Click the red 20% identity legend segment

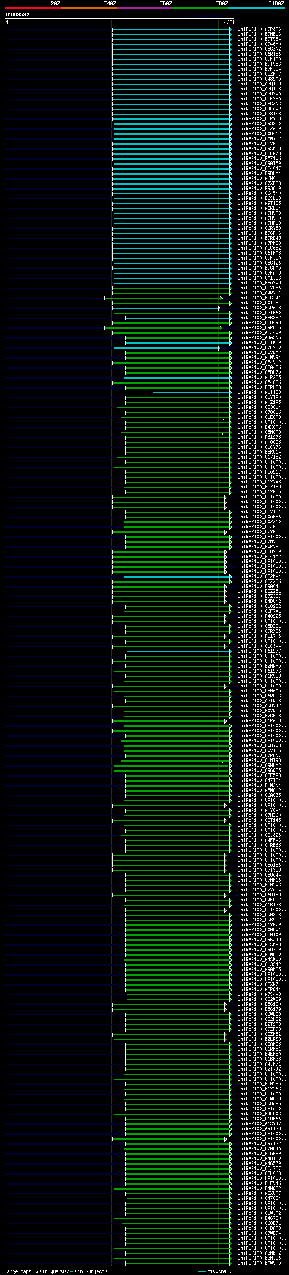[32, 8]
